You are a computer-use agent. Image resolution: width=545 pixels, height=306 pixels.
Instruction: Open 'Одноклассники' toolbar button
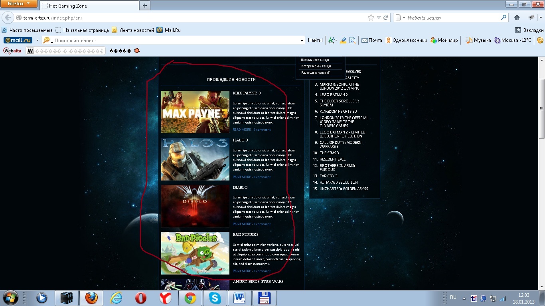[x=407, y=40]
